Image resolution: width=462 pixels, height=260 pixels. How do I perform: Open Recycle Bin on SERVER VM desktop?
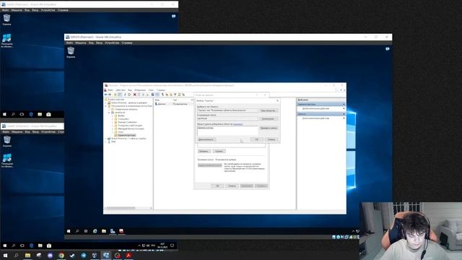[x=71, y=52]
